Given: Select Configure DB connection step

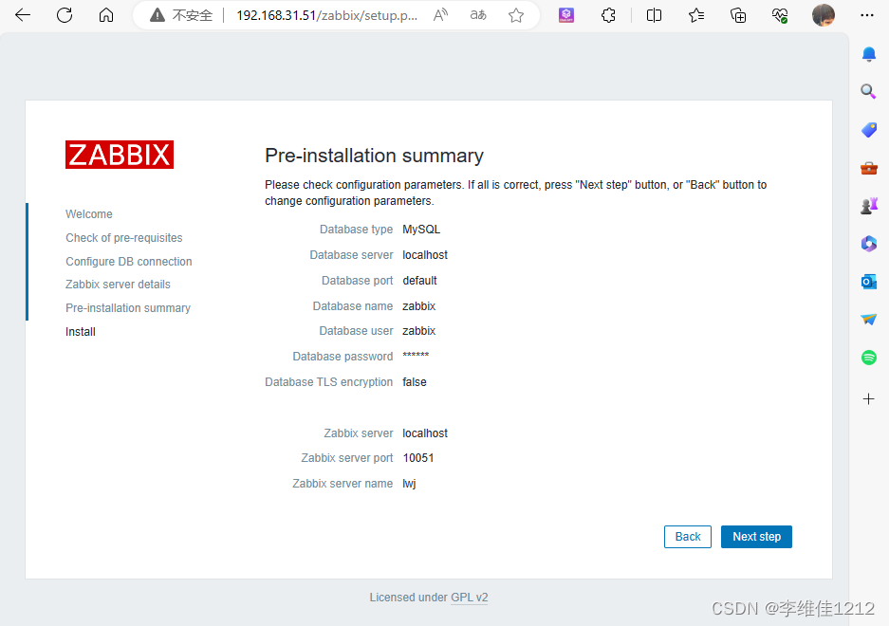Looking at the screenshot, I should (129, 262).
